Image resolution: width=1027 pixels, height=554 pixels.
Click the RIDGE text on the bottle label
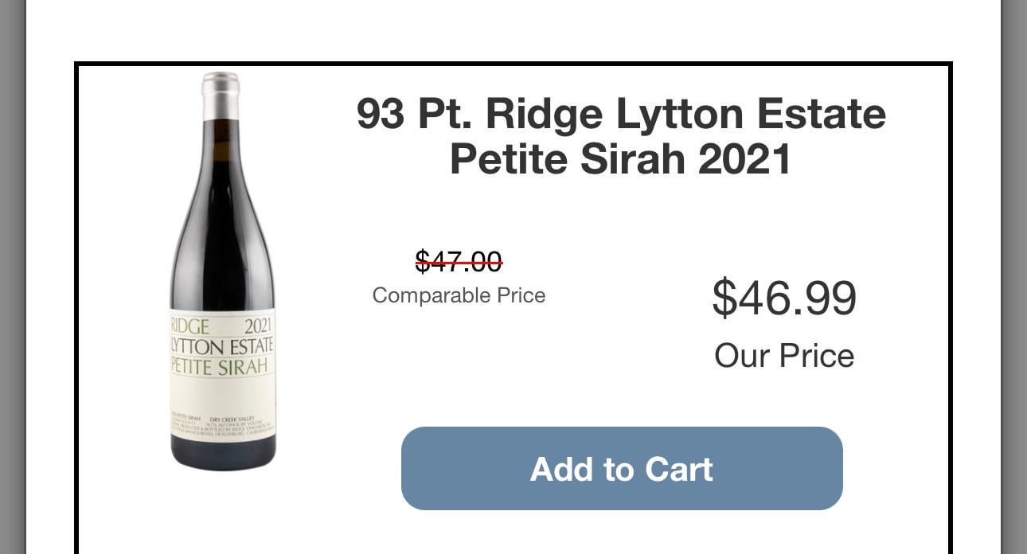(189, 326)
